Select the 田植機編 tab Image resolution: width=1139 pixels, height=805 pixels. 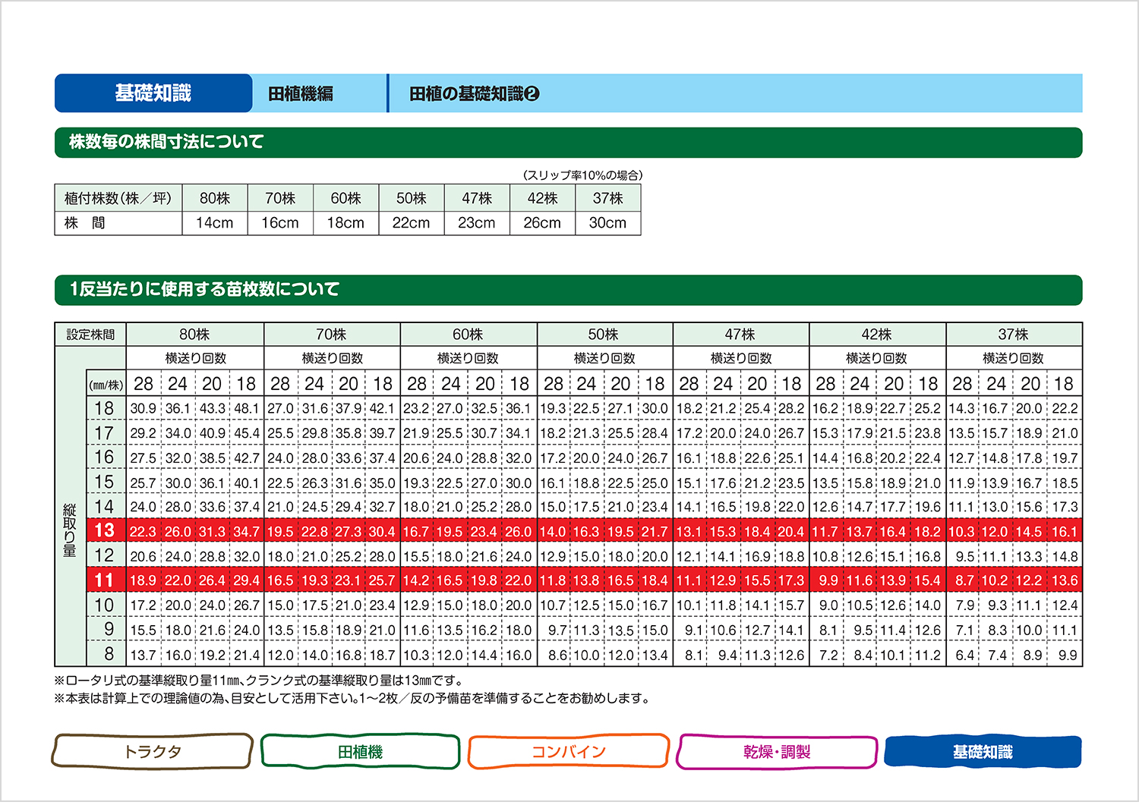pos(301,94)
